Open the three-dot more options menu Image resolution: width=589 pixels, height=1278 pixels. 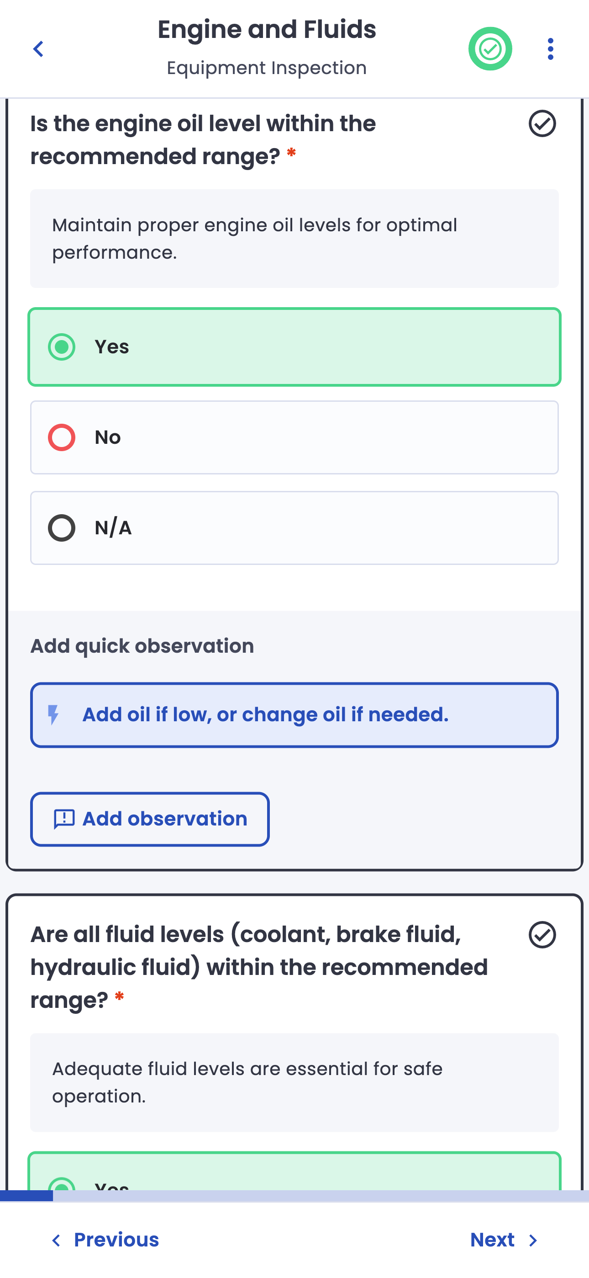click(550, 49)
